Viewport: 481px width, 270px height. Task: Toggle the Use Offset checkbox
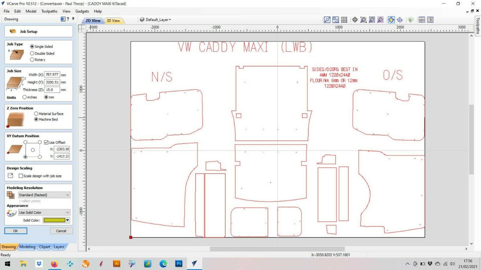(x=46, y=142)
